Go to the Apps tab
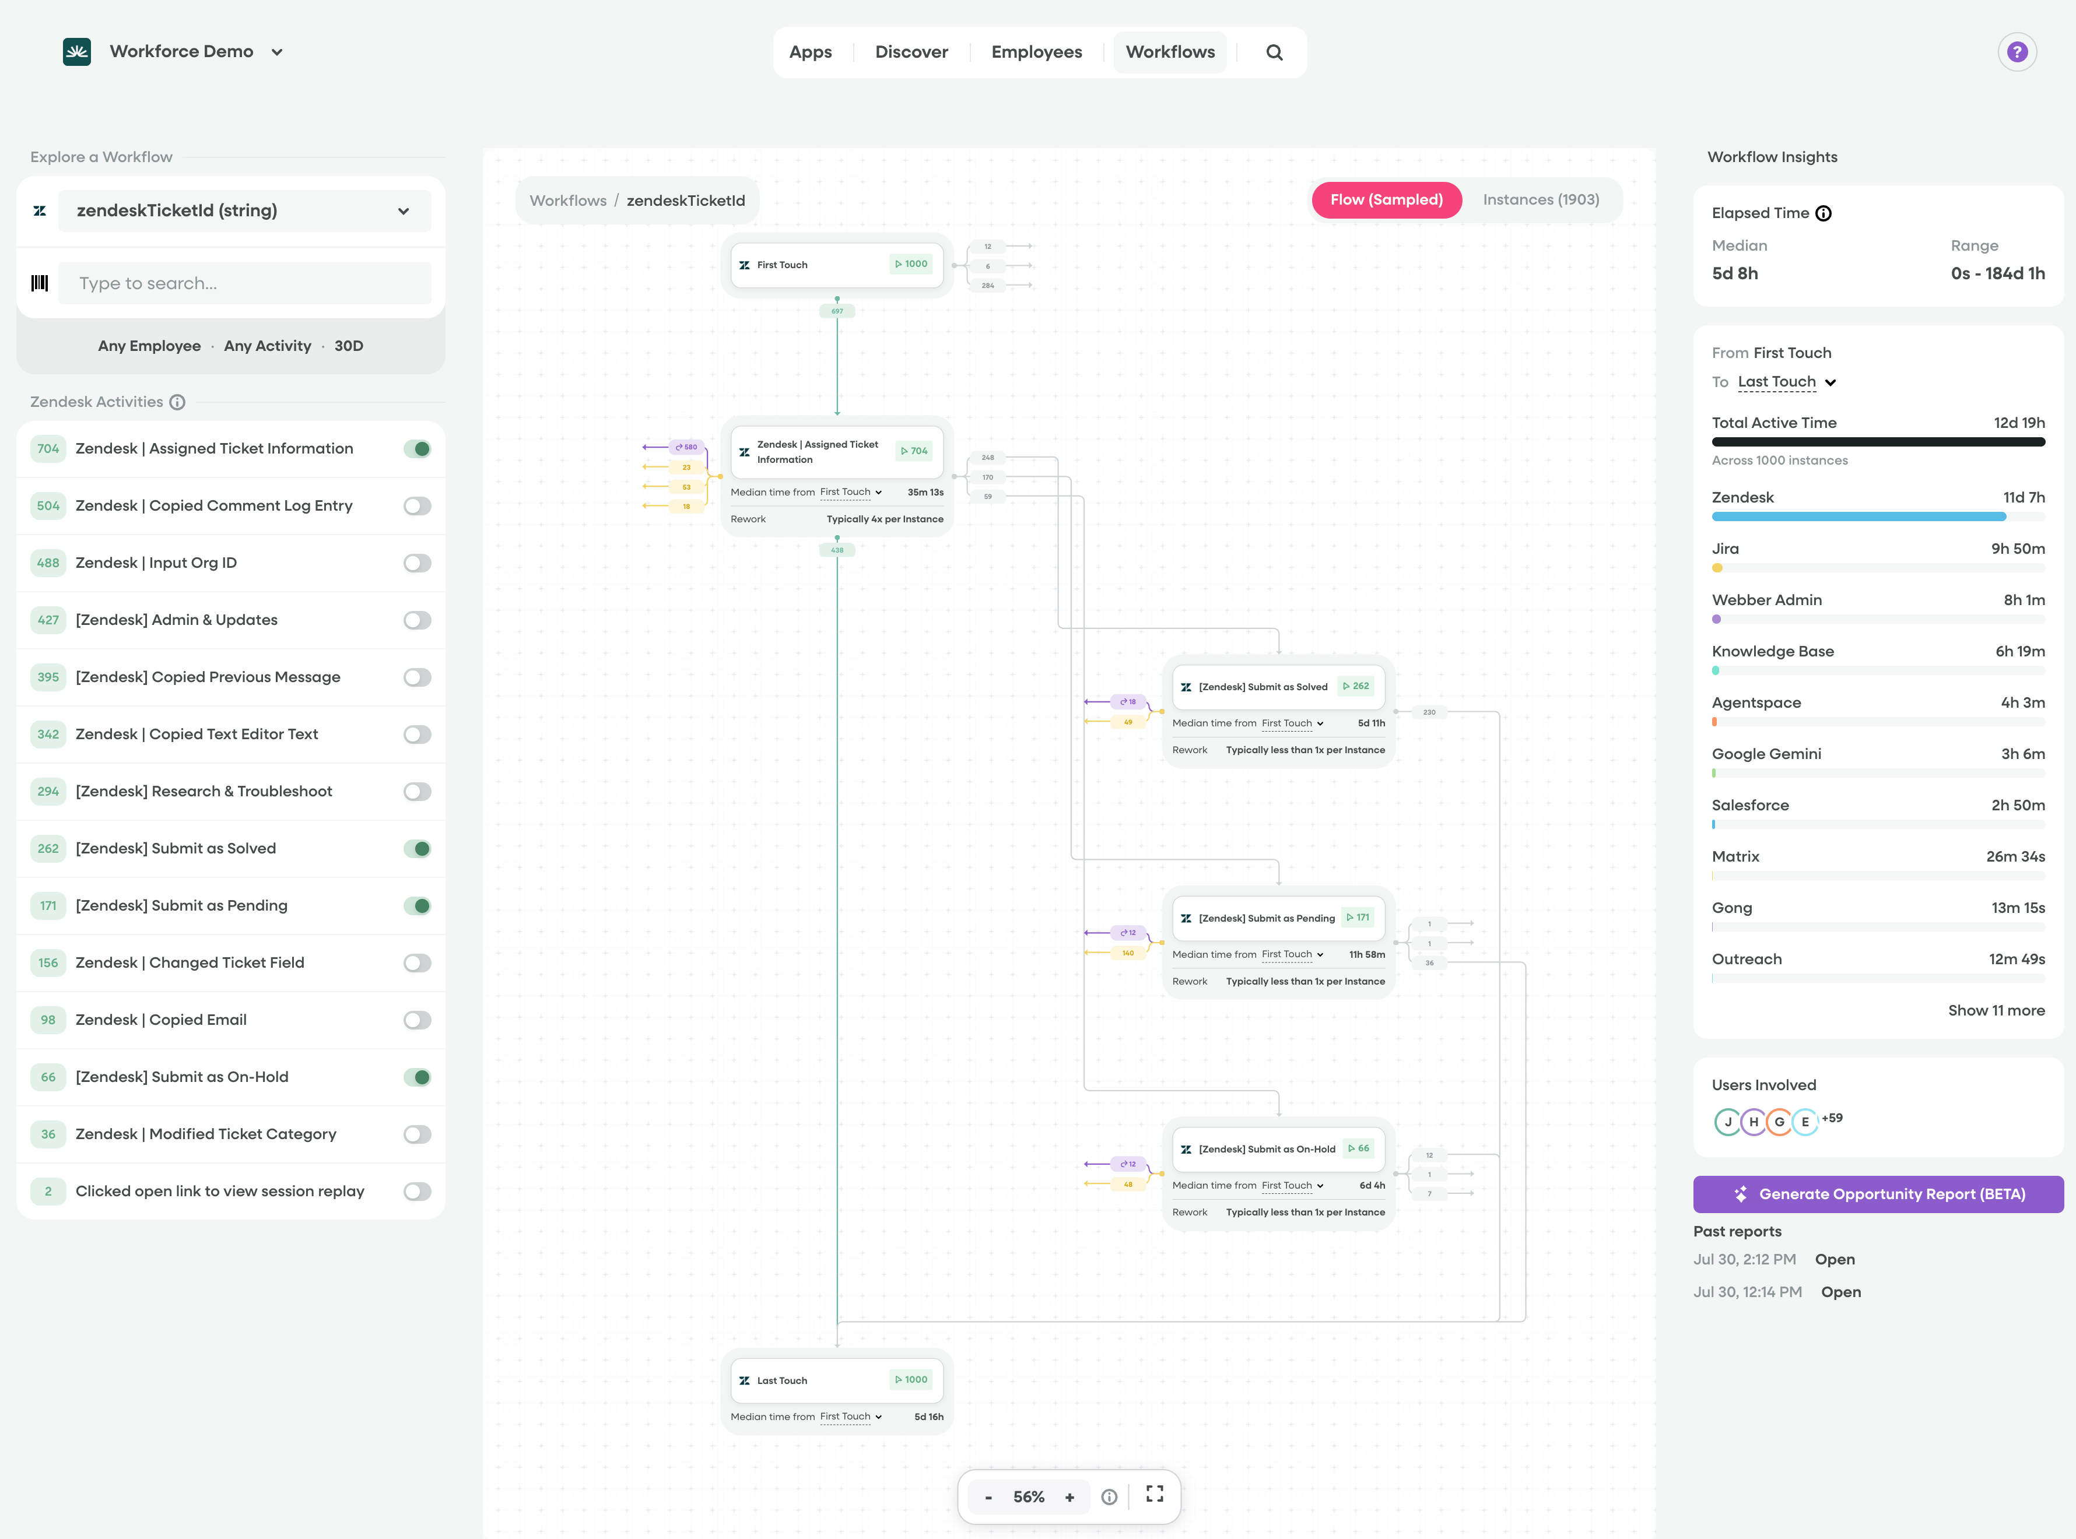2076x1539 pixels. click(810, 52)
